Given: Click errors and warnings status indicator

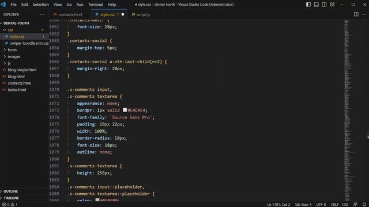Looking at the screenshot, I should [10, 205].
